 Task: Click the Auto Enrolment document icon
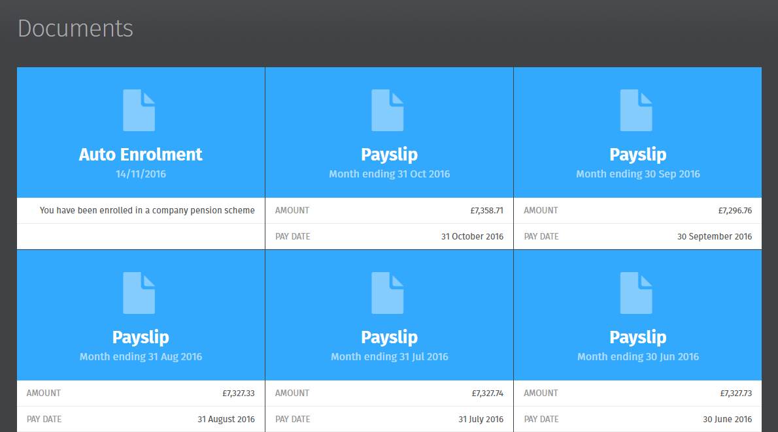(x=139, y=110)
